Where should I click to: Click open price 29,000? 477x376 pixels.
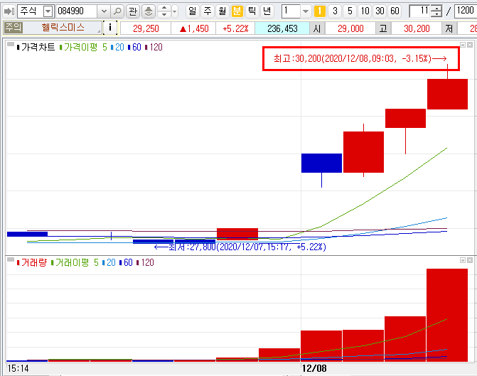[x=350, y=28]
